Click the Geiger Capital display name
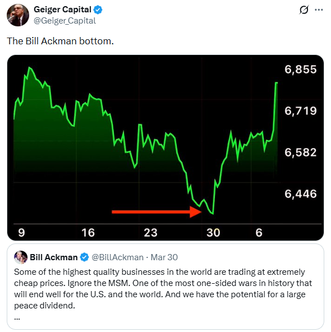Screen dimensions: 331x332 tap(62, 10)
